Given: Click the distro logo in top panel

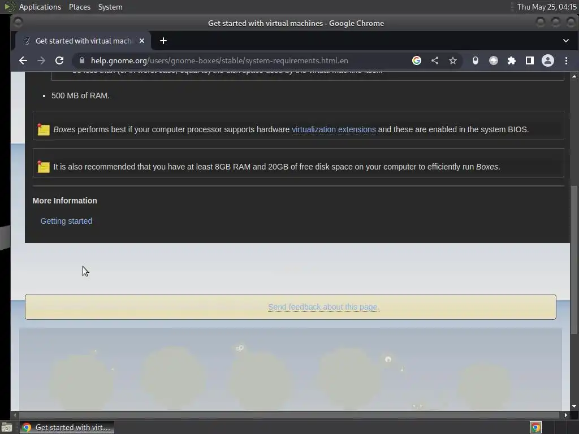Looking at the screenshot, I should click(x=9, y=7).
